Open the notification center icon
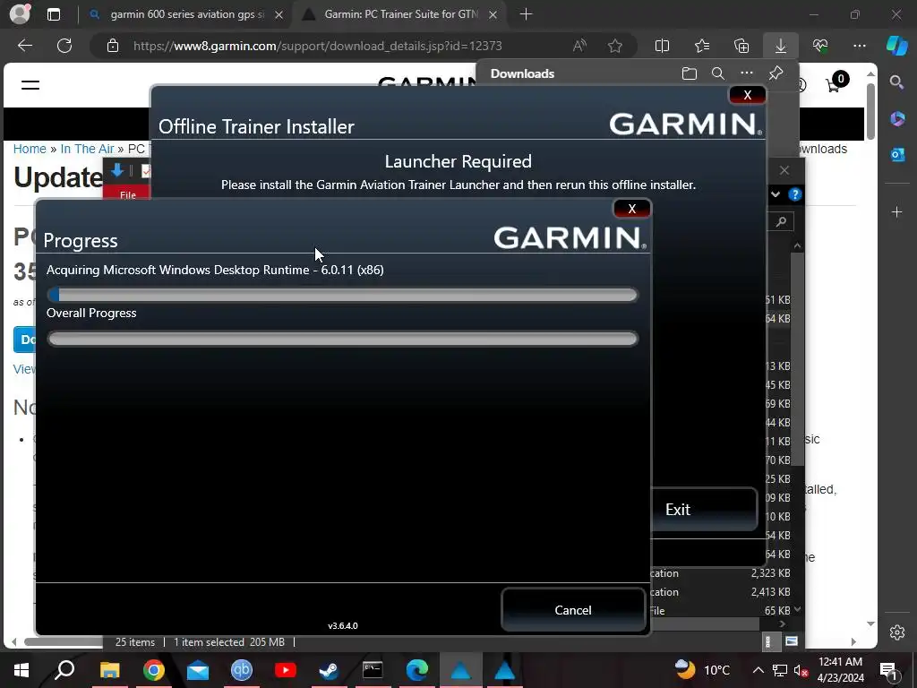 pyautogui.click(x=888, y=670)
